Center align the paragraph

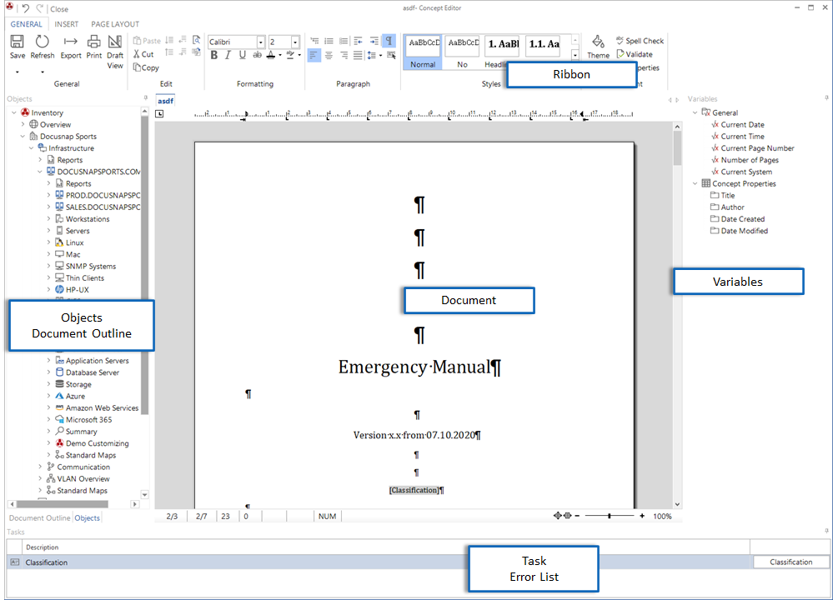pos(329,55)
